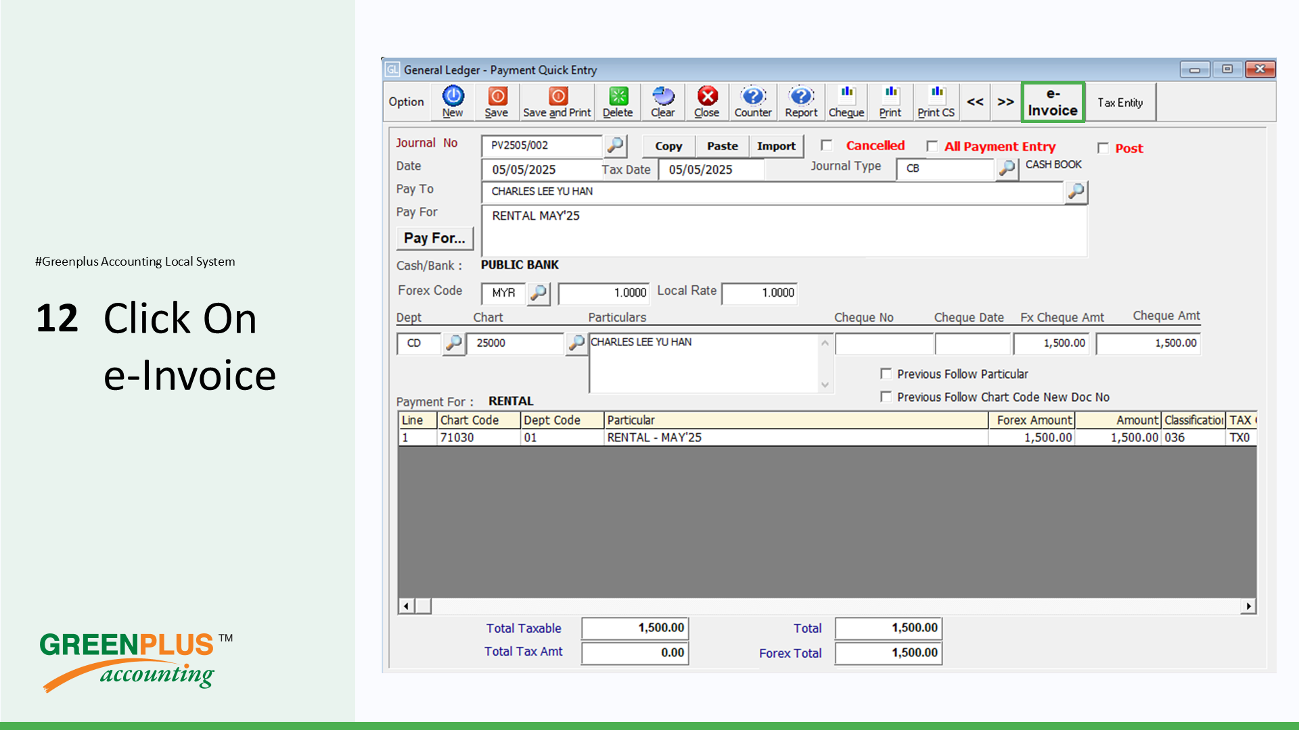The width and height of the screenshot is (1299, 730).
Task: Select TAX cell TX0
Action: point(1241,438)
